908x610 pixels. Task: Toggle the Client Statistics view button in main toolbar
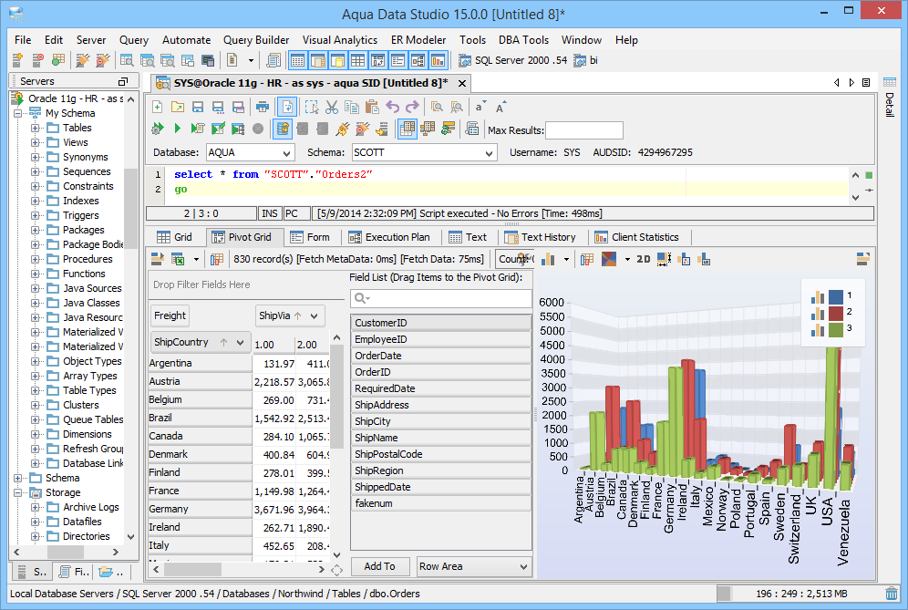point(438,60)
